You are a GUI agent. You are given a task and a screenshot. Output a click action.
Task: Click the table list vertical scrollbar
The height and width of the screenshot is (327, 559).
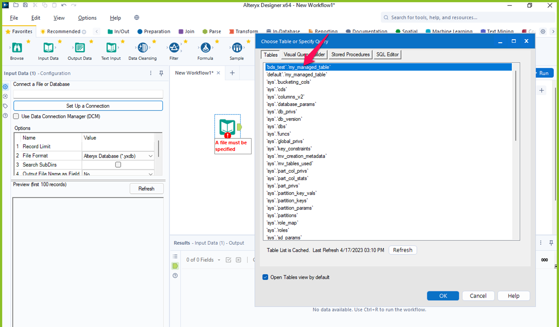pos(516,106)
